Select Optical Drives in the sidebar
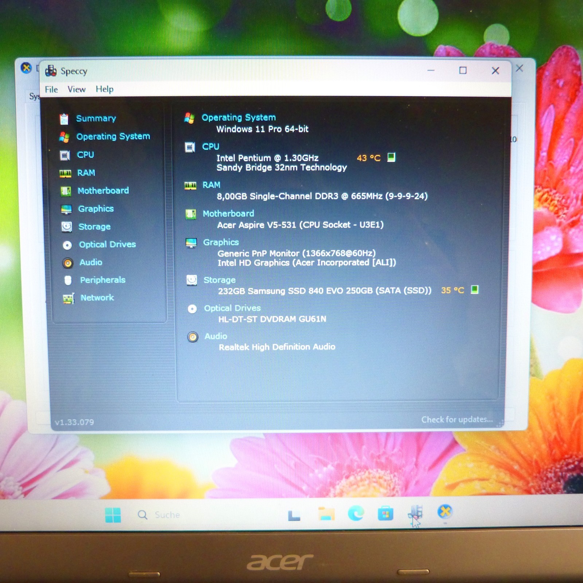583x583 pixels. [107, 244]
